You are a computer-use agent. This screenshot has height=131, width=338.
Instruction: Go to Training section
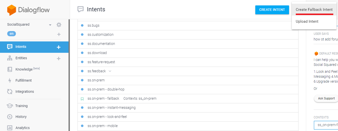(x=21, y=106)
